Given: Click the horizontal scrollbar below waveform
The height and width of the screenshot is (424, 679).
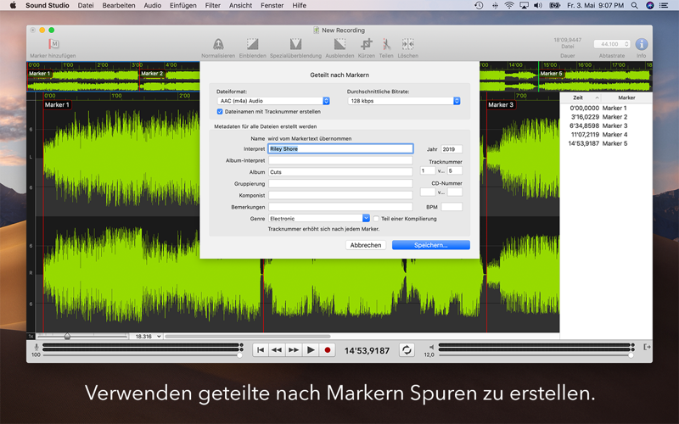Looking at the screenshot, I should (x=247, y=336).
